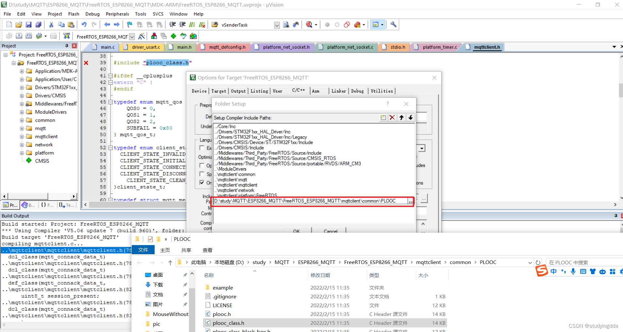The height and width of the screenshot is (332, 623).
Task: Add new include path in Folder Setup
Action: click(x=383, y=118)
